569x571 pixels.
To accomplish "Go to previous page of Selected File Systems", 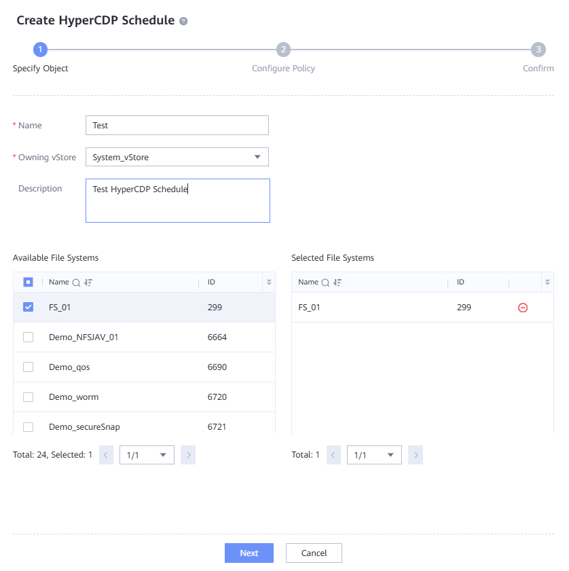I will pyautogui.click(x=333, y=455).
